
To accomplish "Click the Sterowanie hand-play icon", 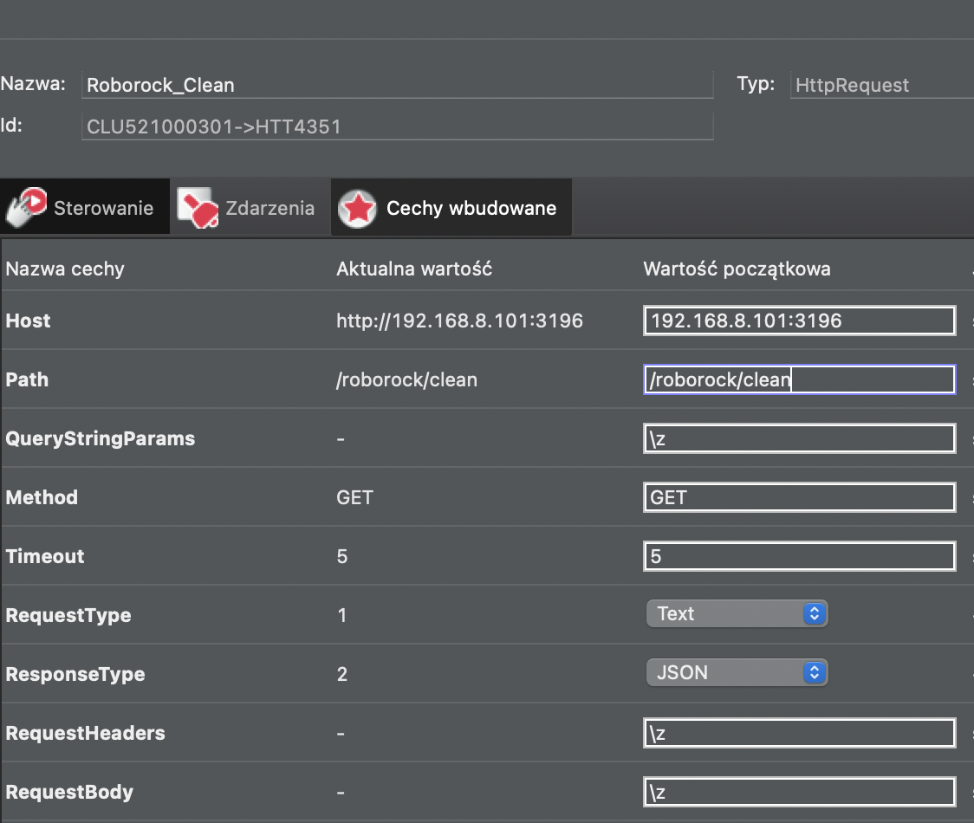I will point(26,207).
